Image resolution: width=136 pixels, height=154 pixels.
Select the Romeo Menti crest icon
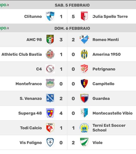click(84, 39)
